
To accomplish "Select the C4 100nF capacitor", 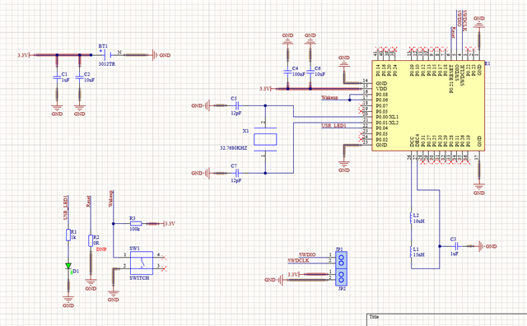I will [287, 72].
